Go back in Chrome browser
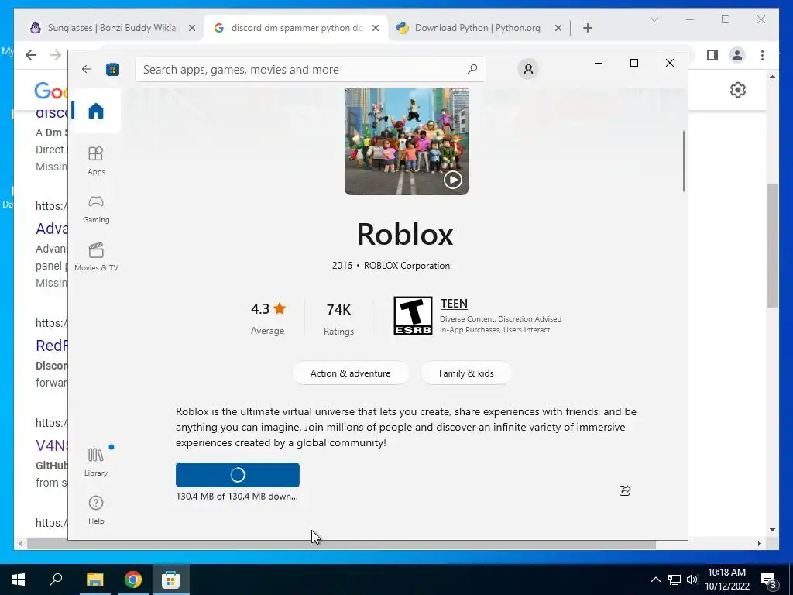793x595 pixels. [x=31, y=55]
